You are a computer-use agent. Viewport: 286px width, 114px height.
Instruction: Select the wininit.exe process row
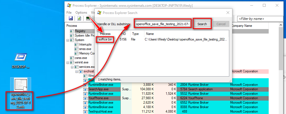[82, 62]
